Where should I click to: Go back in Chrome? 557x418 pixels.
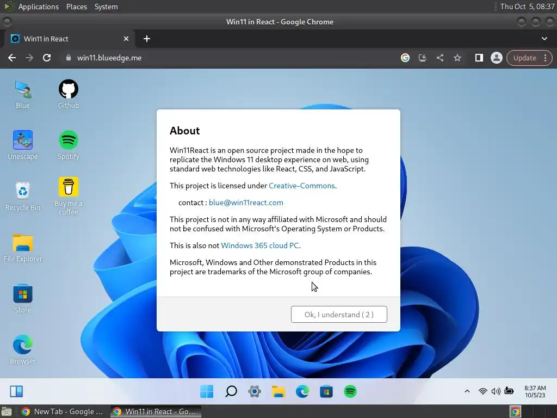tap(12, 58)
